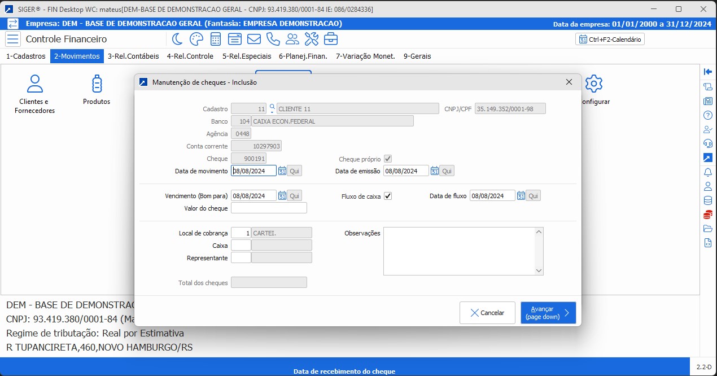Open the 6-Planej.Finan. menu
The image size is (717, 376).
click(304, 56)
